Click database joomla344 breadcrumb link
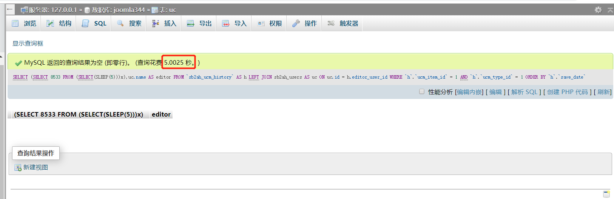This screenshot has height=199, width=614. [x=118, y=10]
